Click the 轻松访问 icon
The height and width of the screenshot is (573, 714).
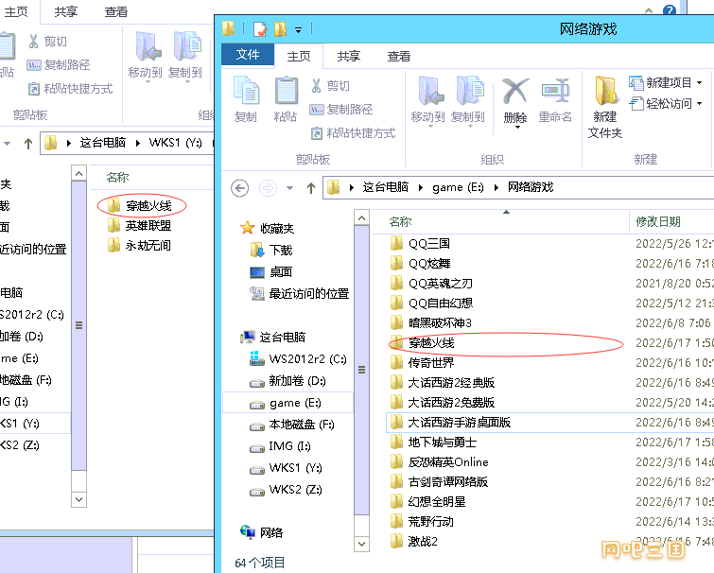[x=636, y=104]
